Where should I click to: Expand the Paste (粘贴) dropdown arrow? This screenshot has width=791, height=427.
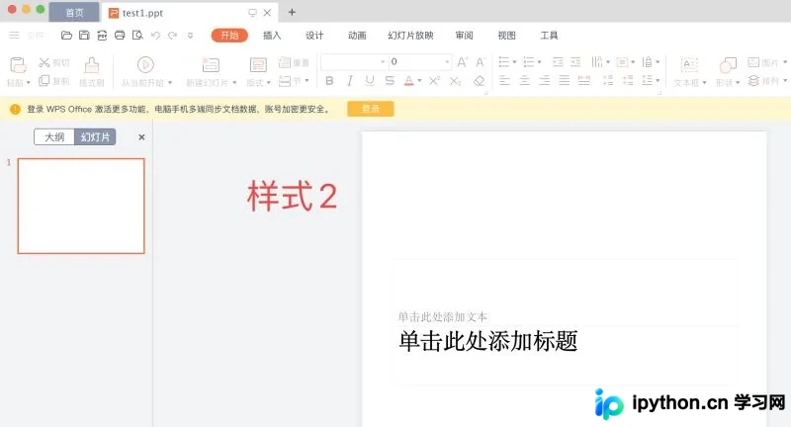[29, 83]
